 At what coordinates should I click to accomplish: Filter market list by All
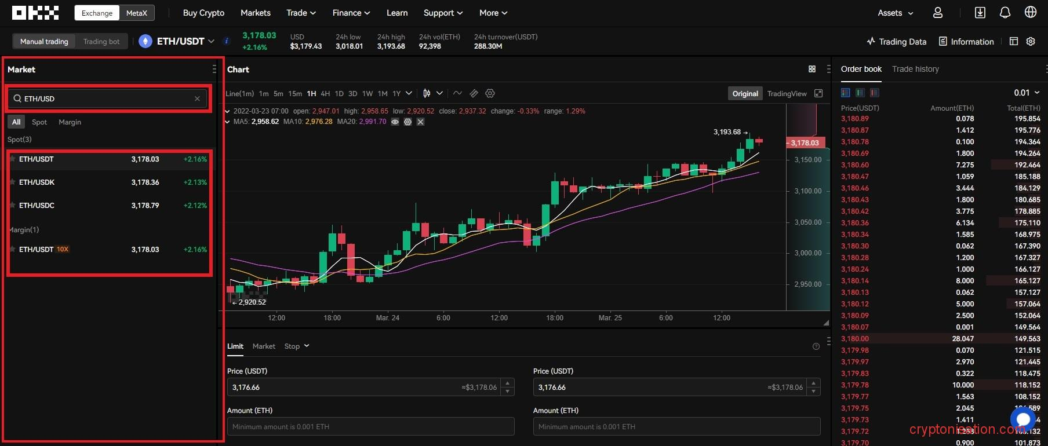click(16, 122)
